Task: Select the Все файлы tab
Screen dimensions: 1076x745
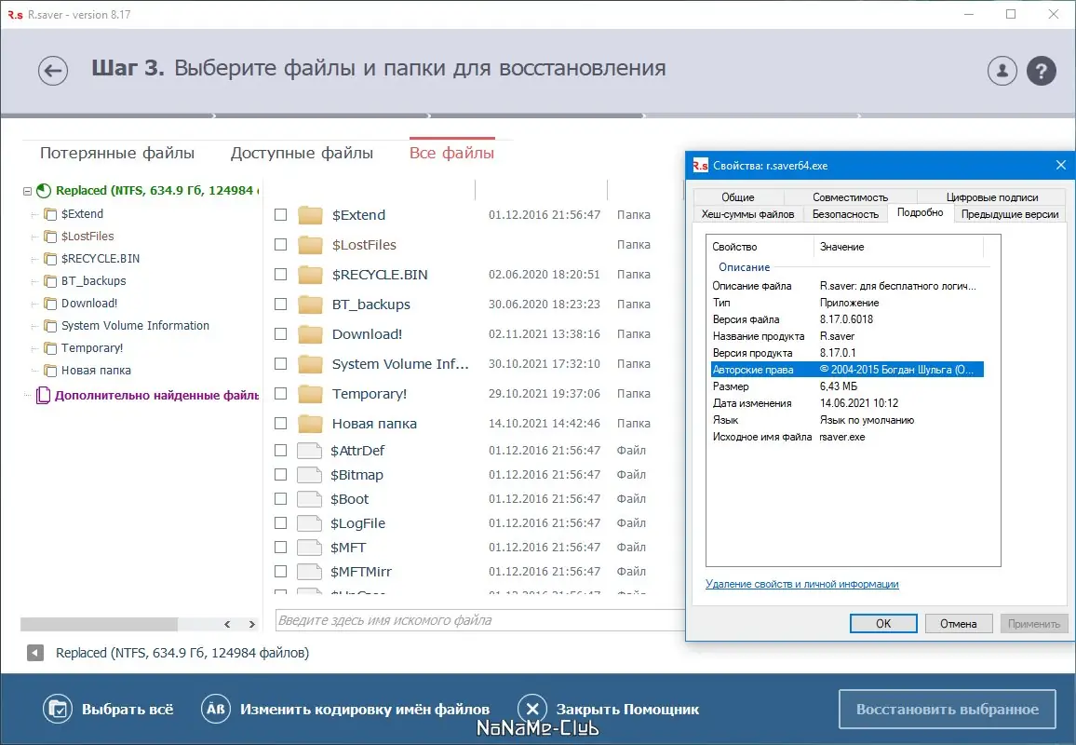Action: point(451,153)
